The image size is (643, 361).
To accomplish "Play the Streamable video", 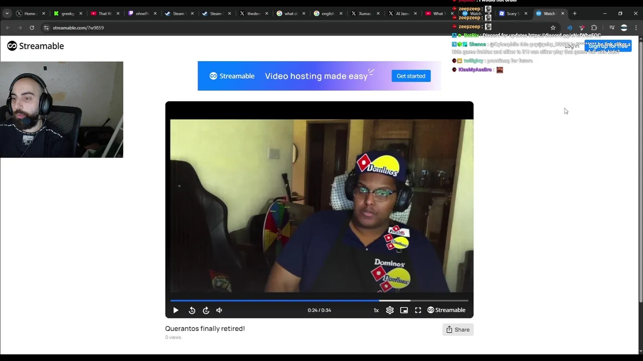I will click(175, 310).
